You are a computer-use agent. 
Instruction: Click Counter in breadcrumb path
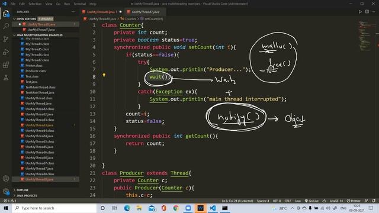coord(130,19)
